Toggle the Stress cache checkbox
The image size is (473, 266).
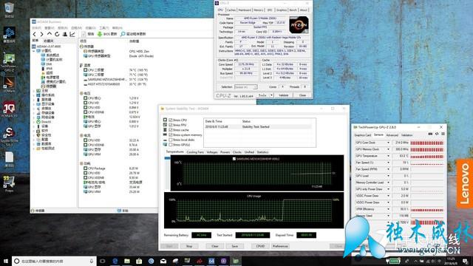tap(171, 130)
